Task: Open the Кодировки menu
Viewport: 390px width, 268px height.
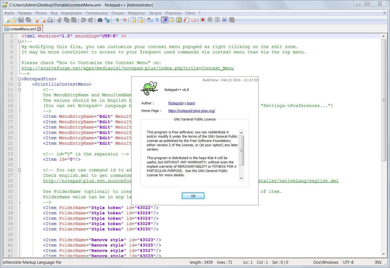Action: coord(71,13)
